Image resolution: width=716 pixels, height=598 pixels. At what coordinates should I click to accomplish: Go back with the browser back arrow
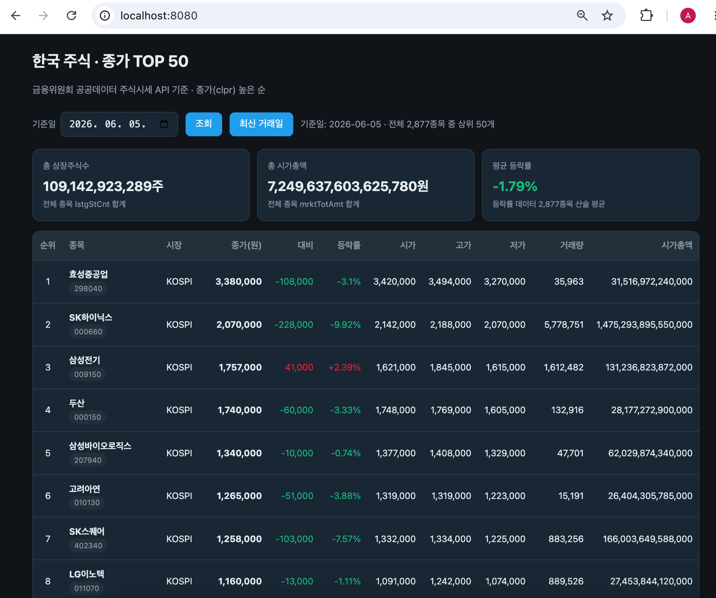coord(16,16)
